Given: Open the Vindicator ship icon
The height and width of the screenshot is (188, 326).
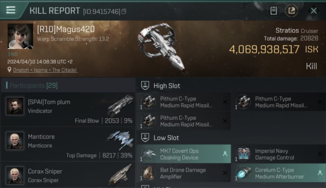Looking at the screenshot, I should 120,106.
